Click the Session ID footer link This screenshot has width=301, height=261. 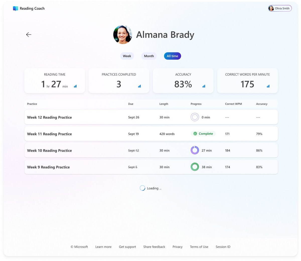point(223,247)
